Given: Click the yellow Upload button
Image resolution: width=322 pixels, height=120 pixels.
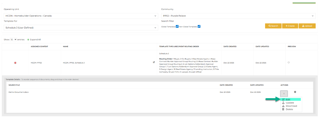Looking at the screenshot, I should 307,26.
